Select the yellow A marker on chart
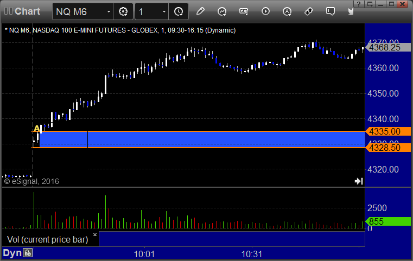 36,129
